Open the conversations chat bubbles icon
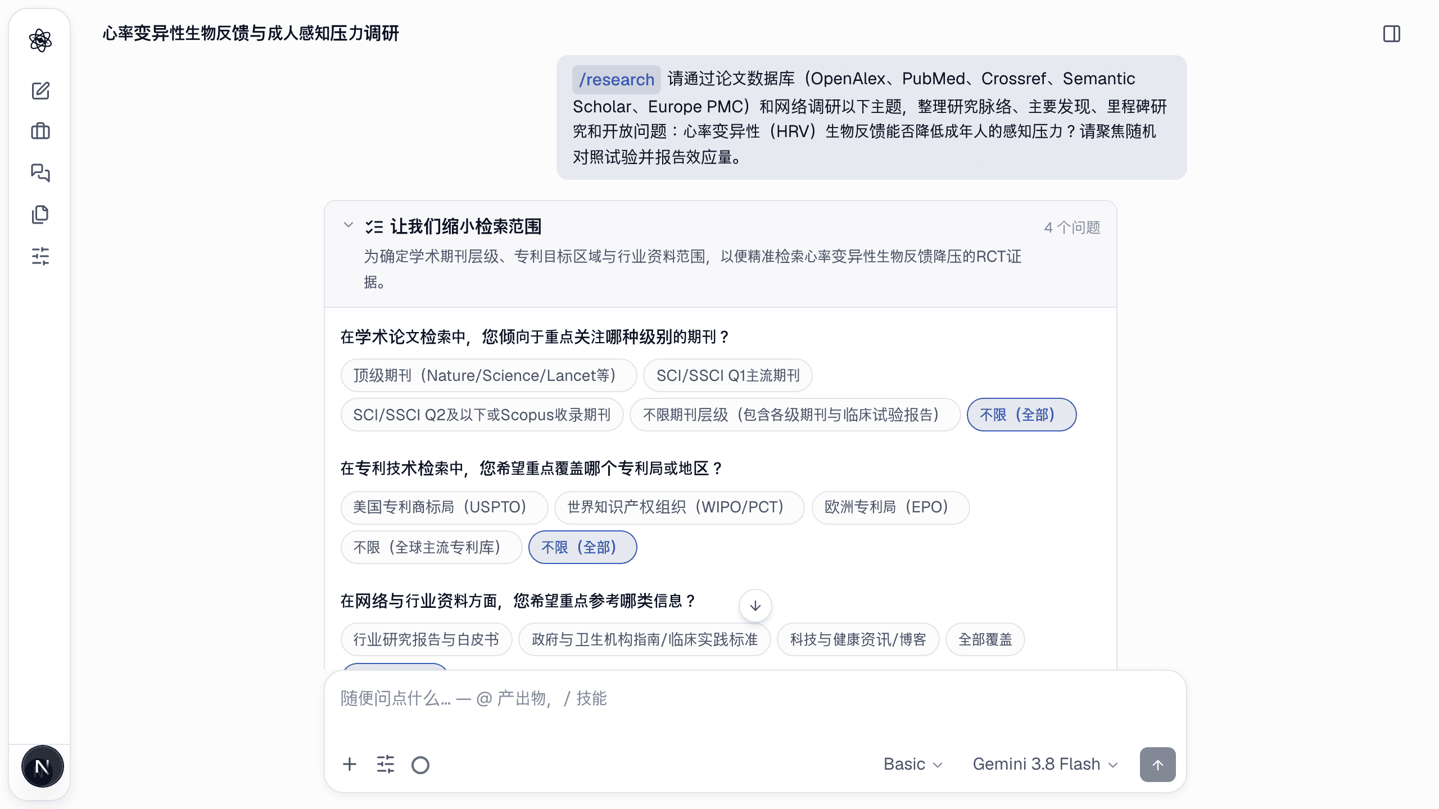The height and width of the screenshot is (809, 1439). 40,172
